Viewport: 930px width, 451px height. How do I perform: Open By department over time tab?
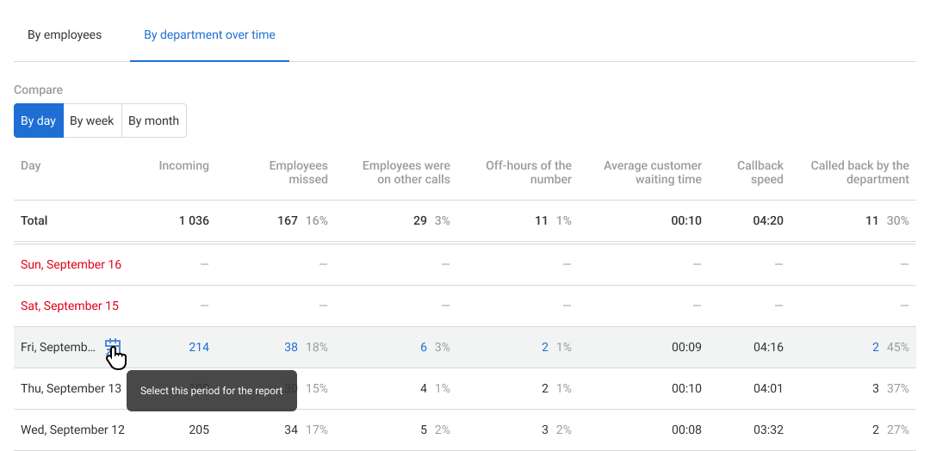(x=209, y=35)
